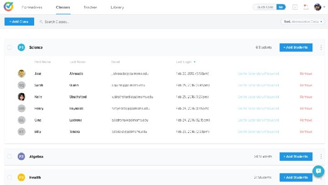Click the Science class name

point(36,48)
